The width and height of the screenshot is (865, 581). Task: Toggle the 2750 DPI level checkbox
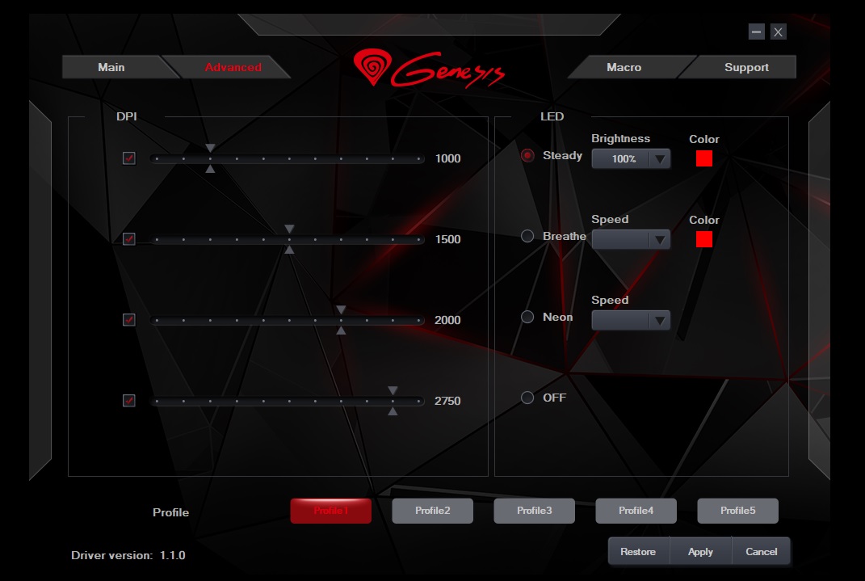coord(129,401)
